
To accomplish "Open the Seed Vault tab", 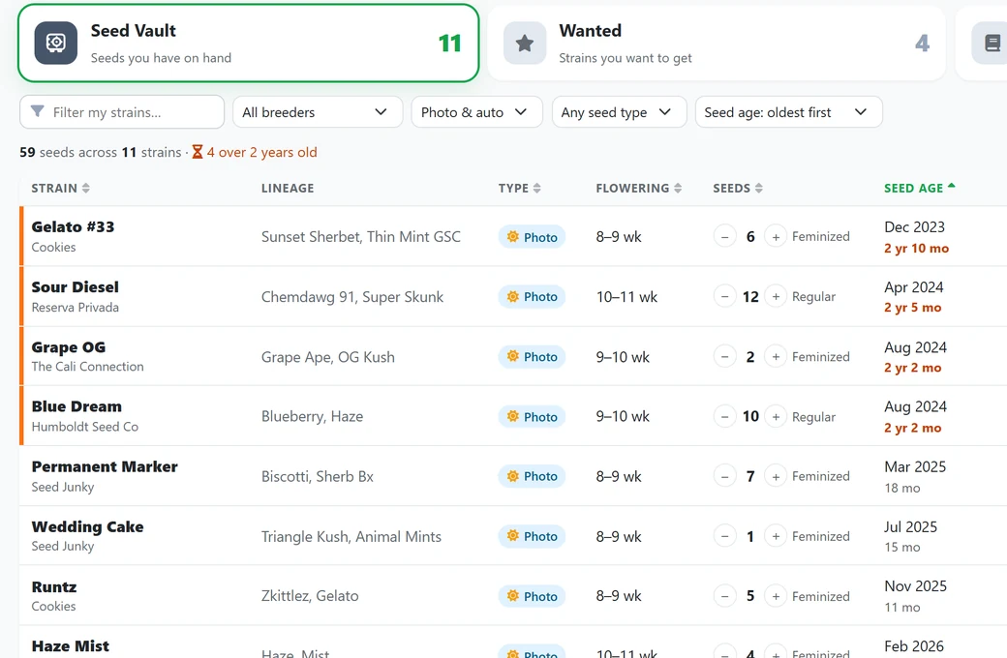I will point(249,43).
